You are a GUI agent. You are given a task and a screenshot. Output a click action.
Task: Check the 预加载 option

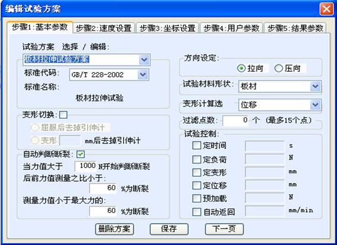coord(196,198)
